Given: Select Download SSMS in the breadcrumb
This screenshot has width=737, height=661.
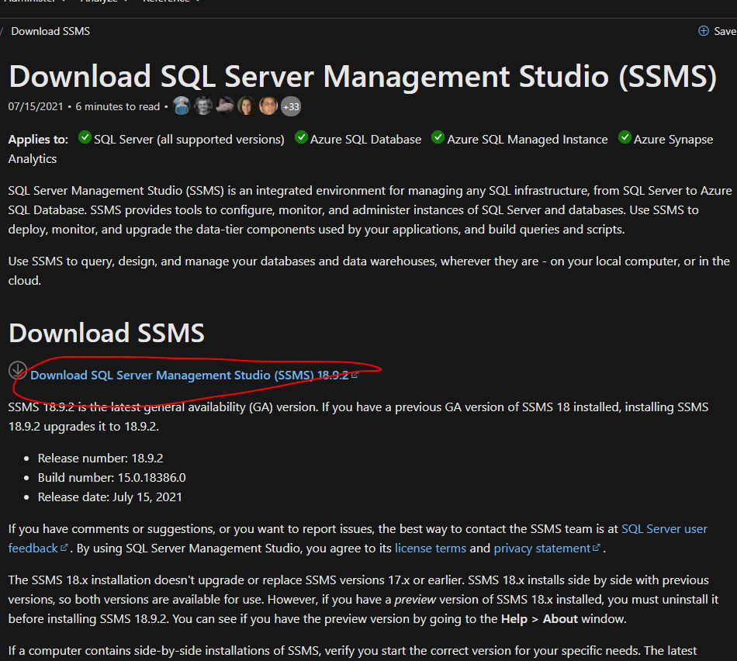Looking at the screenshot, I should tap(50, 31).
